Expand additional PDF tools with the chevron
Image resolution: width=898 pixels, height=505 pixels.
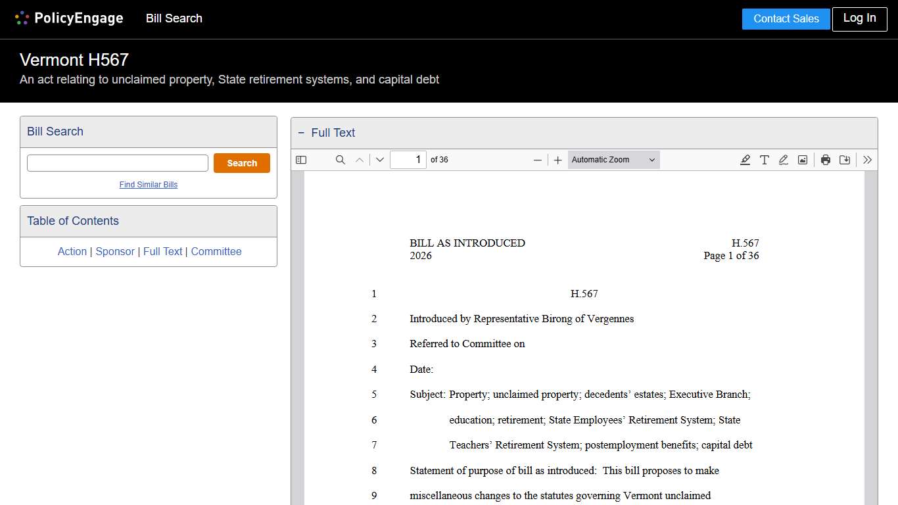867,159
